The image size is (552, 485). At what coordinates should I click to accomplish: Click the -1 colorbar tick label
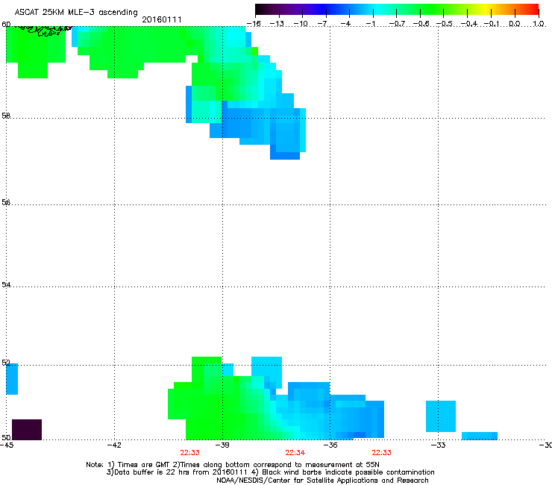(x=371, y=24)
